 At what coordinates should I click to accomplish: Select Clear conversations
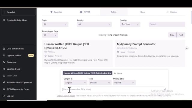pyautogui.click(x=18, y=49)
